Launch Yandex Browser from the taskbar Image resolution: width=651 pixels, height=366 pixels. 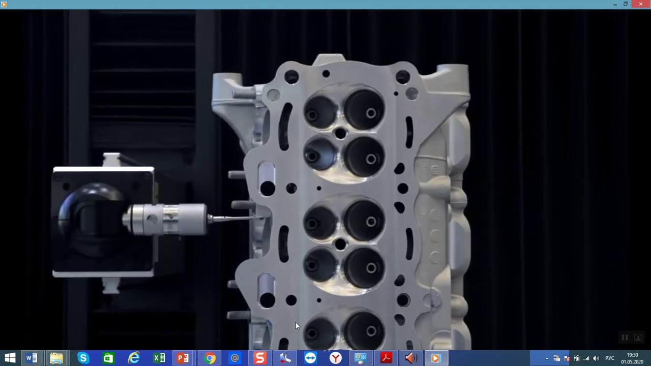coord(336,358)
